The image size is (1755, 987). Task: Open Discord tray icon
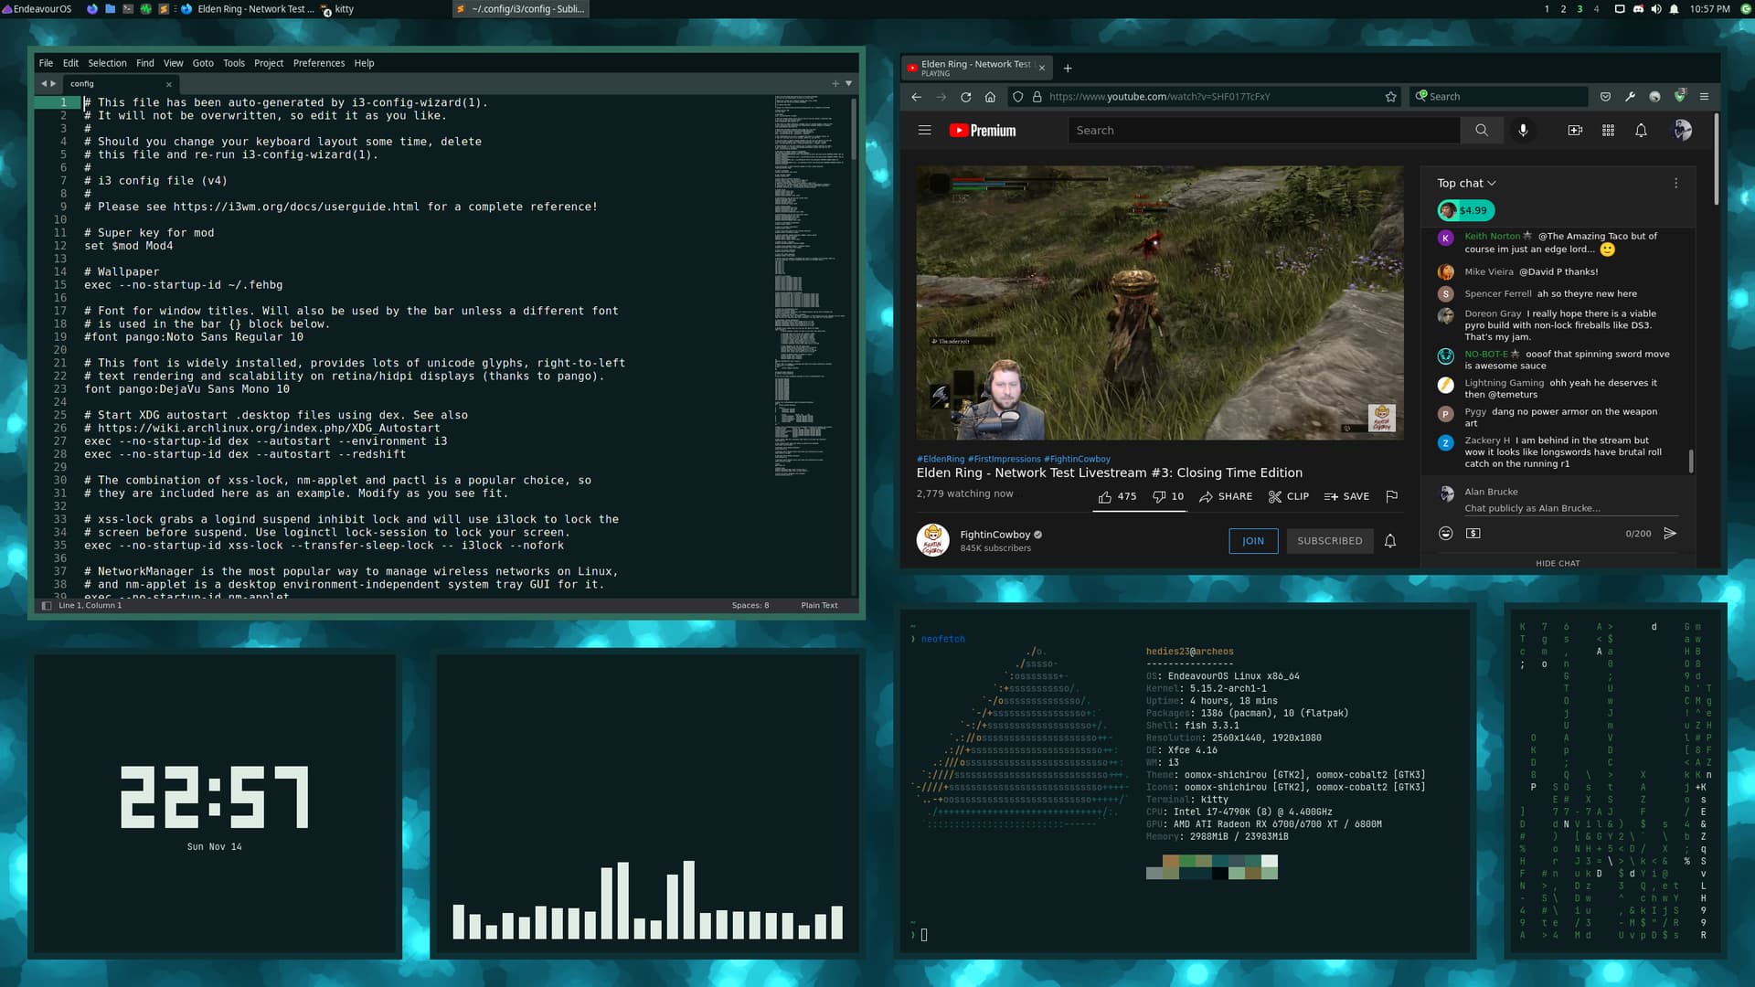1638,9
